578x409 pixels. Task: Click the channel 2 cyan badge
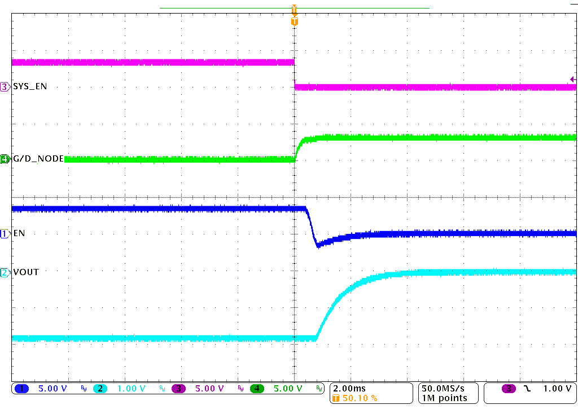pos(99,389)
